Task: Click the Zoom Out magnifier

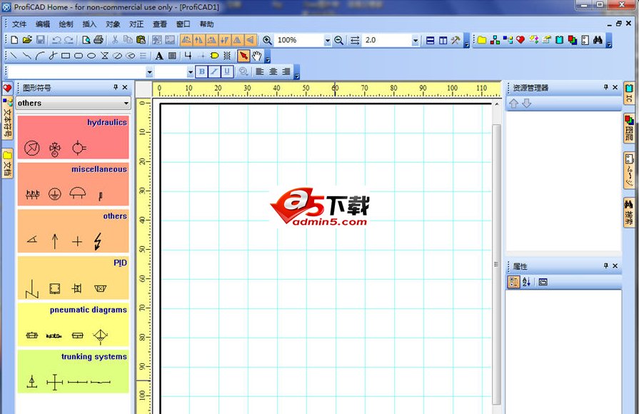Action: [x=338, y=40]
